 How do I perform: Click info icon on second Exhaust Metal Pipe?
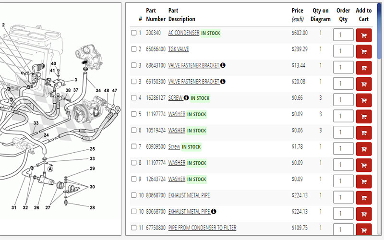[x=214, y=211]
